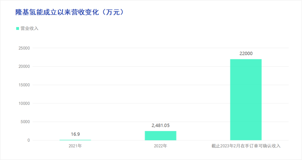Click the 10000 y-axis tick label
The image size is (302, 160).
tap(24, 103)
